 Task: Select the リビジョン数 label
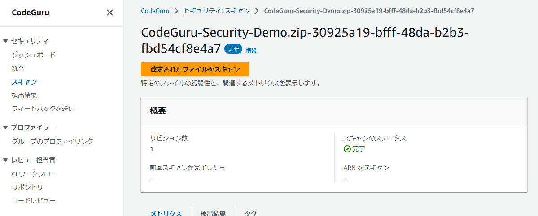coord(169,138)
